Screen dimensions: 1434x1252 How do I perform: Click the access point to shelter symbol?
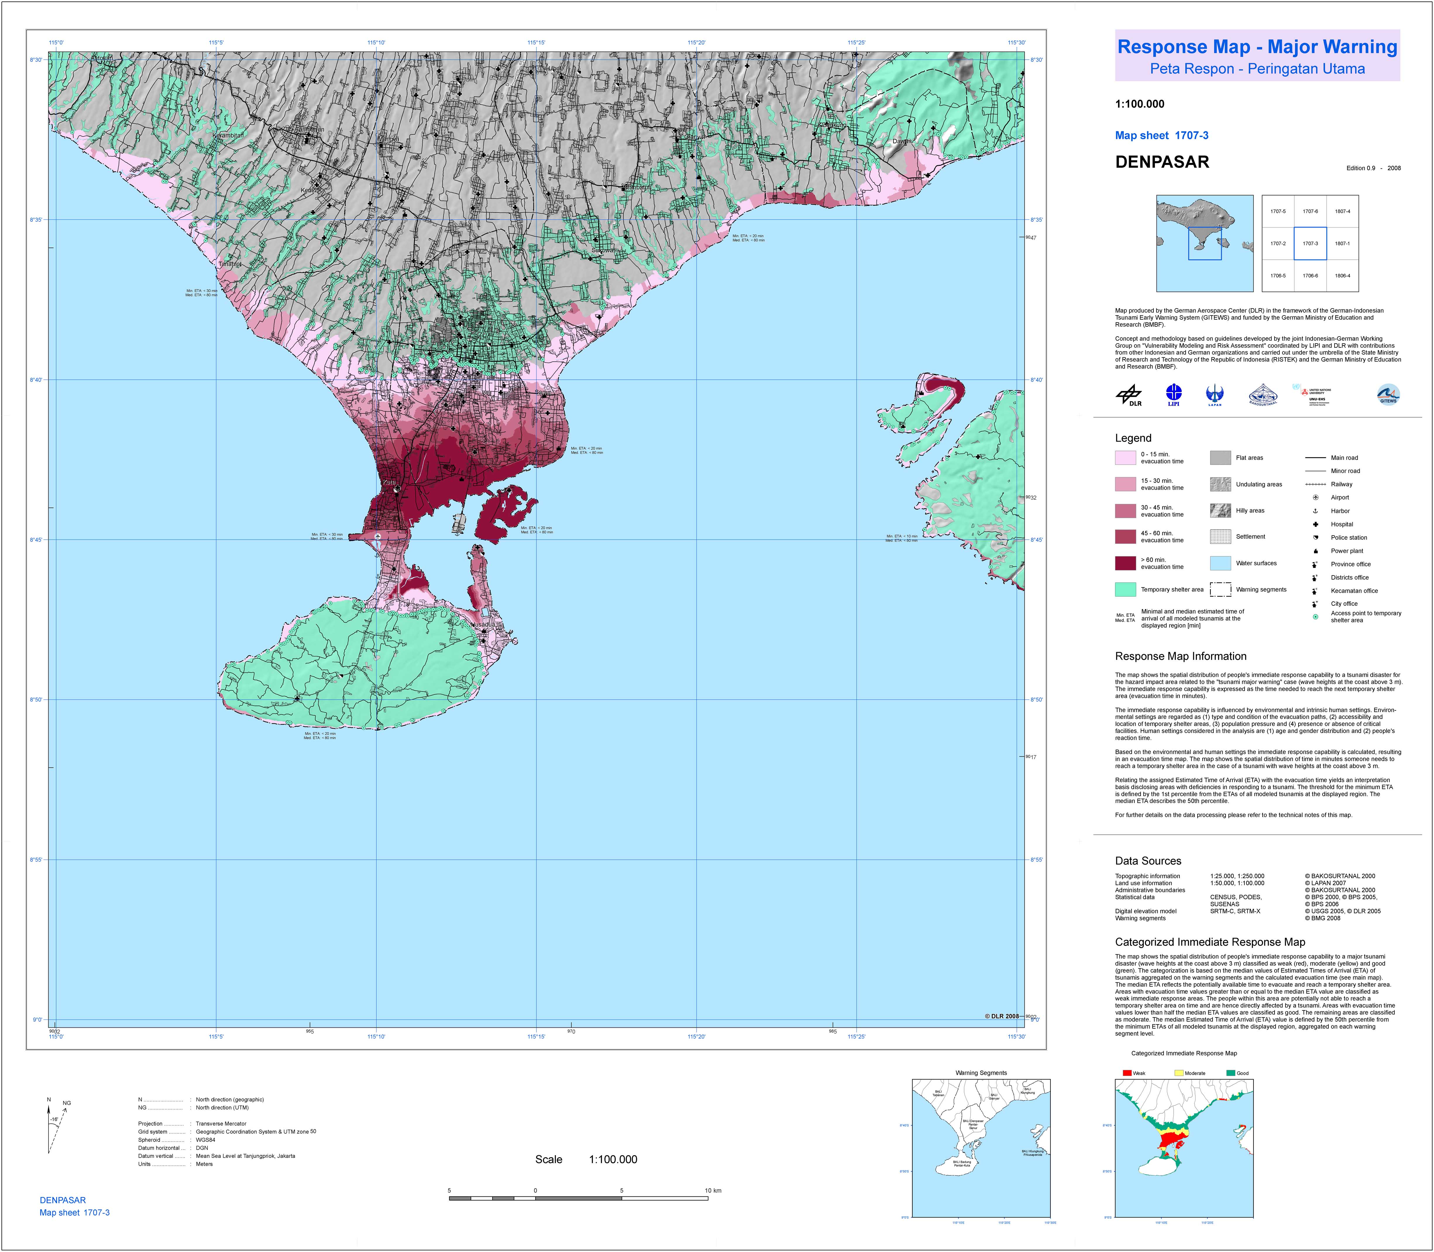[x=1315, y=617]
